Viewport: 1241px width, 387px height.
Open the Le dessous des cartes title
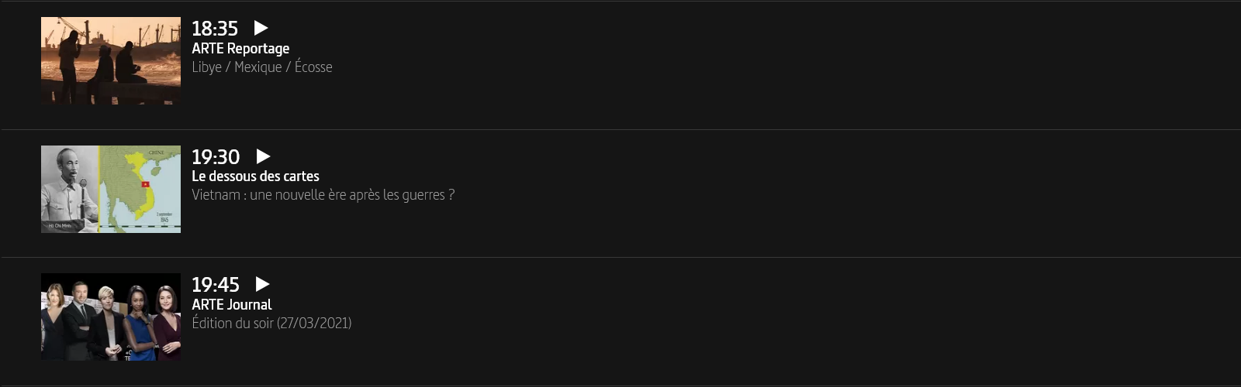[x=255, y=176]
